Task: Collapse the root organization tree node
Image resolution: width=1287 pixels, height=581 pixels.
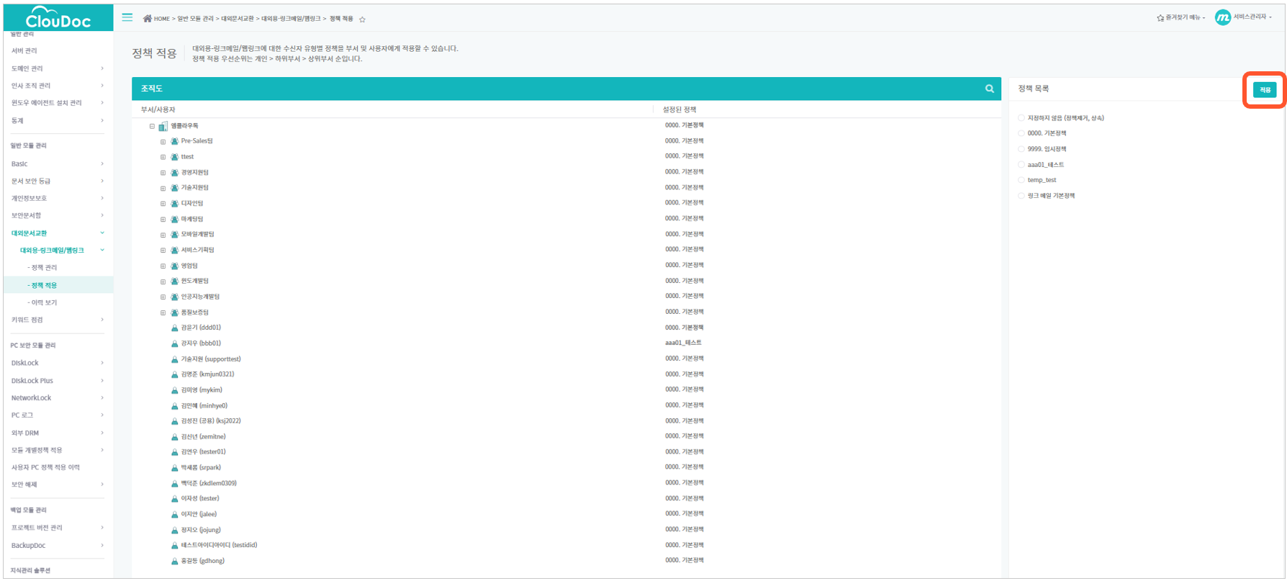Action: click(x=152, y=126)
